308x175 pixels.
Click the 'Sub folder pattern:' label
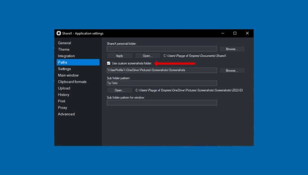click(x=118, y=78)
